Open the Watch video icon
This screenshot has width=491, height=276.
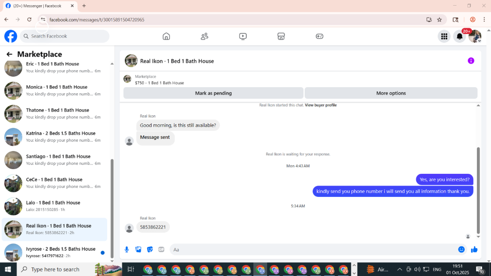pos(243,36)
